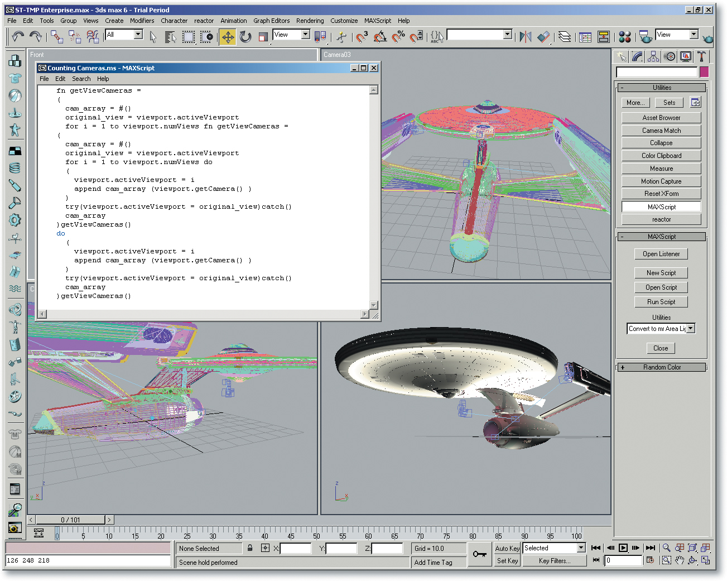Open the render type View dropdown

point(694,35)
